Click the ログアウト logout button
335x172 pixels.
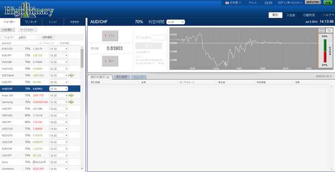click(313, 2)
